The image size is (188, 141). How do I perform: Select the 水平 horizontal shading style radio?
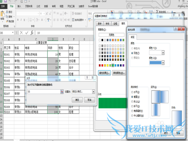pos(132,92)
